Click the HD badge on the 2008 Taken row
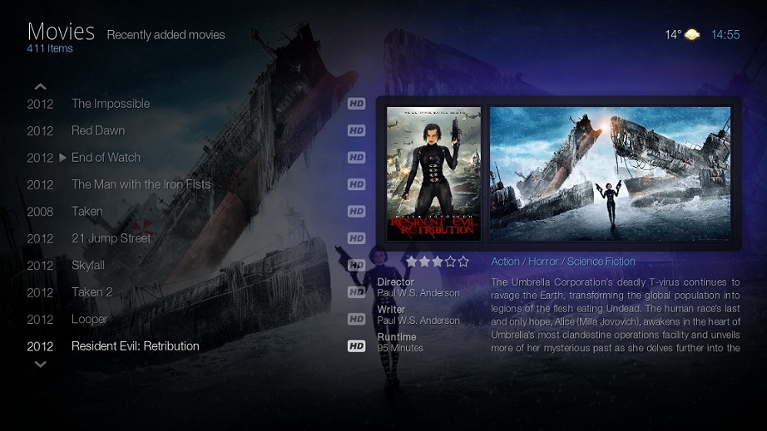This screenshot has height=431, width=767. [x=357, y=212]
